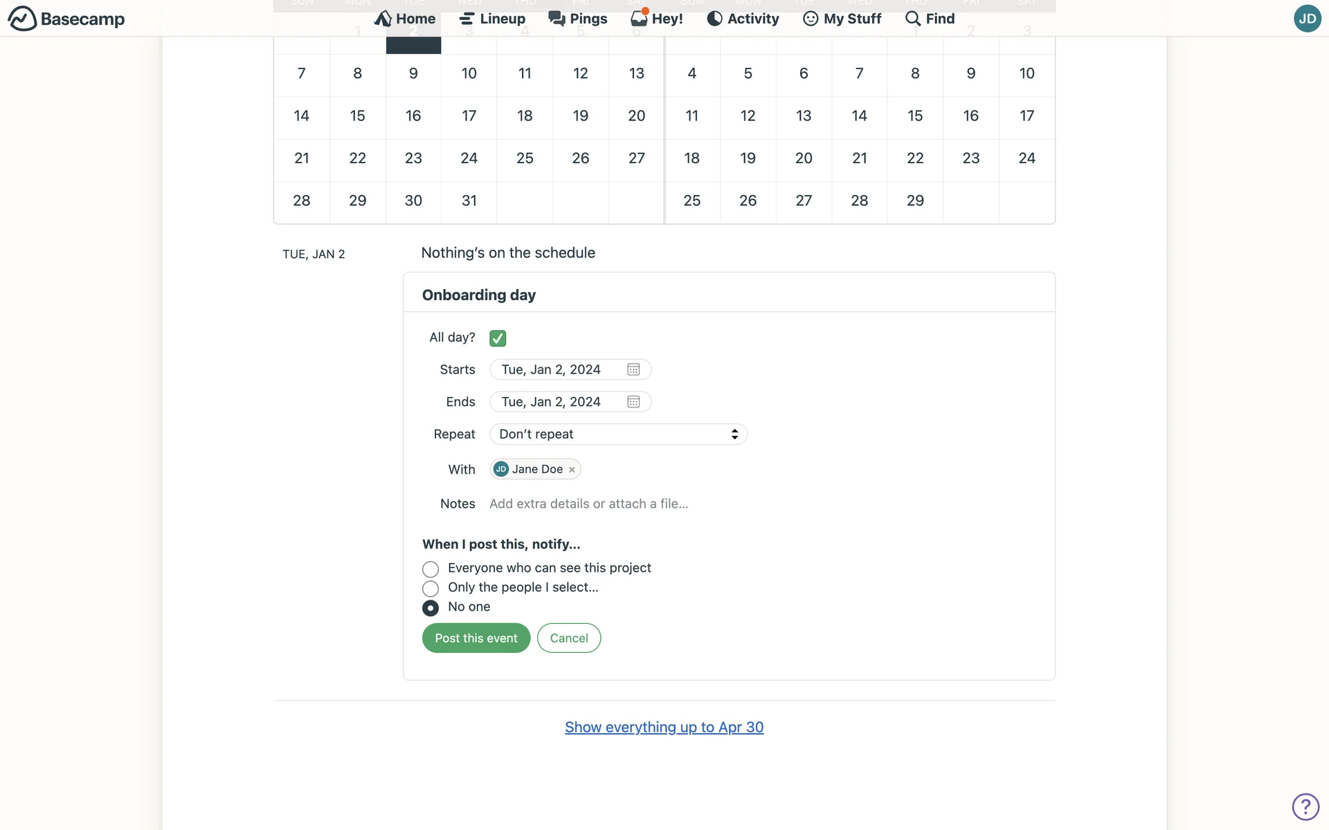Expand the Repeat dropdown
This screenshot has width=1329, height=830.
point(617,434)
